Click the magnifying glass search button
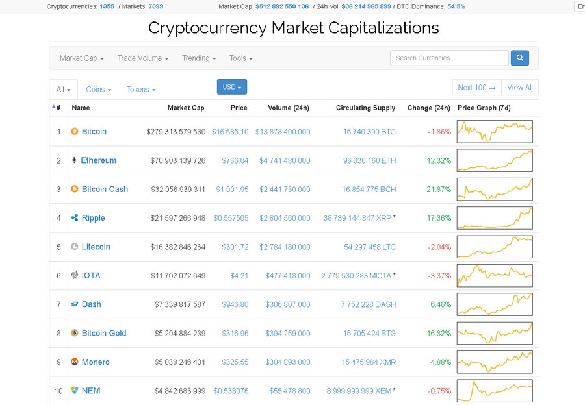This screenshot has height=405, width=585. pos(520,58)
